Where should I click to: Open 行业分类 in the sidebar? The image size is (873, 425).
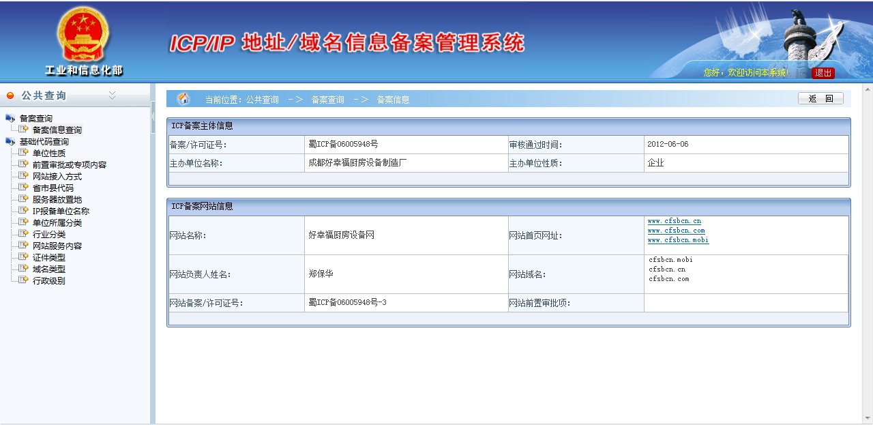tap(49, 235)
